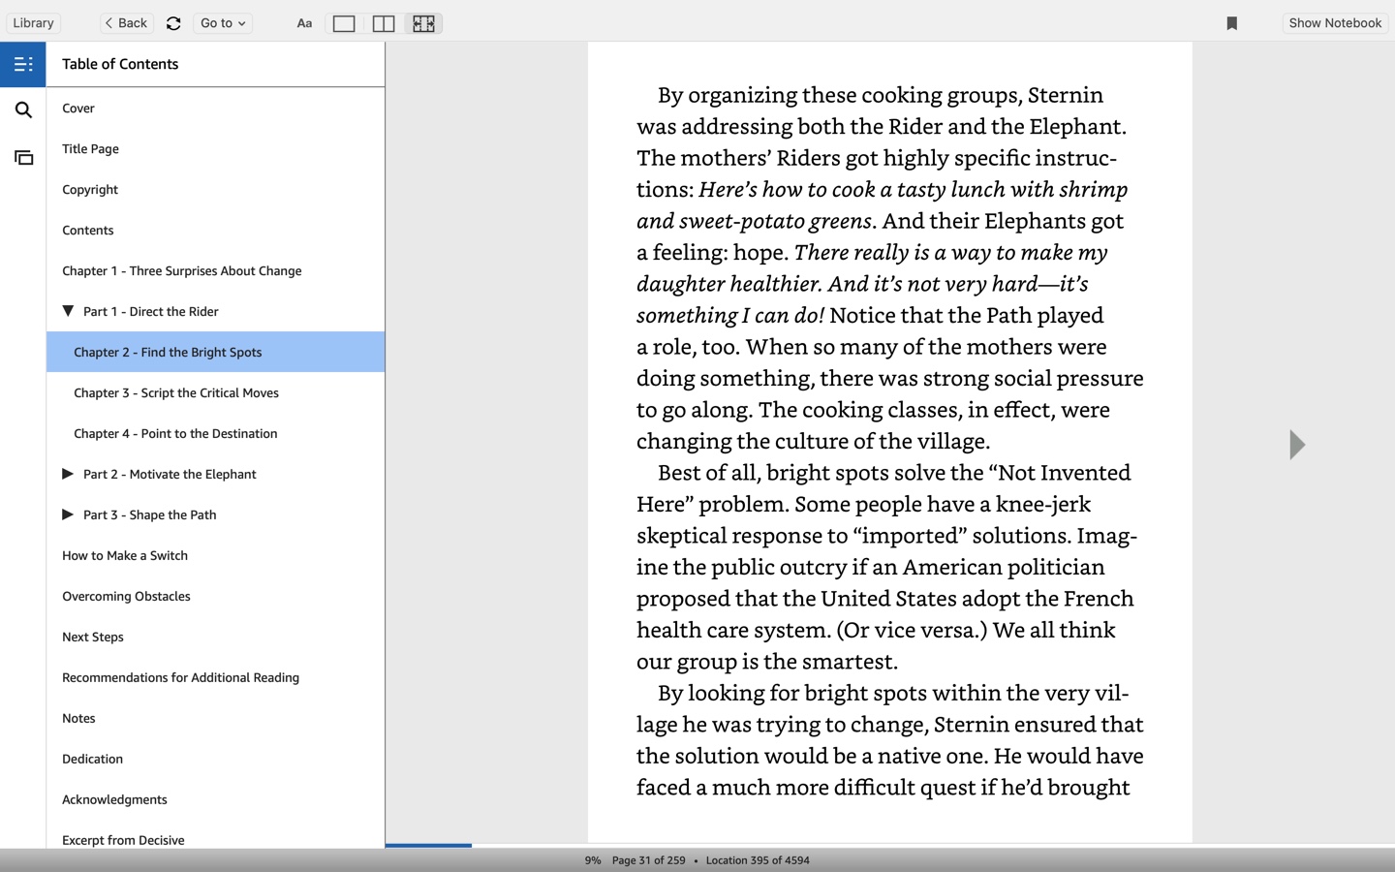1395x872 pixels.
Task: Open the Table of Contents panel icon
Action: pyautogui.click(x=23, y=64)
